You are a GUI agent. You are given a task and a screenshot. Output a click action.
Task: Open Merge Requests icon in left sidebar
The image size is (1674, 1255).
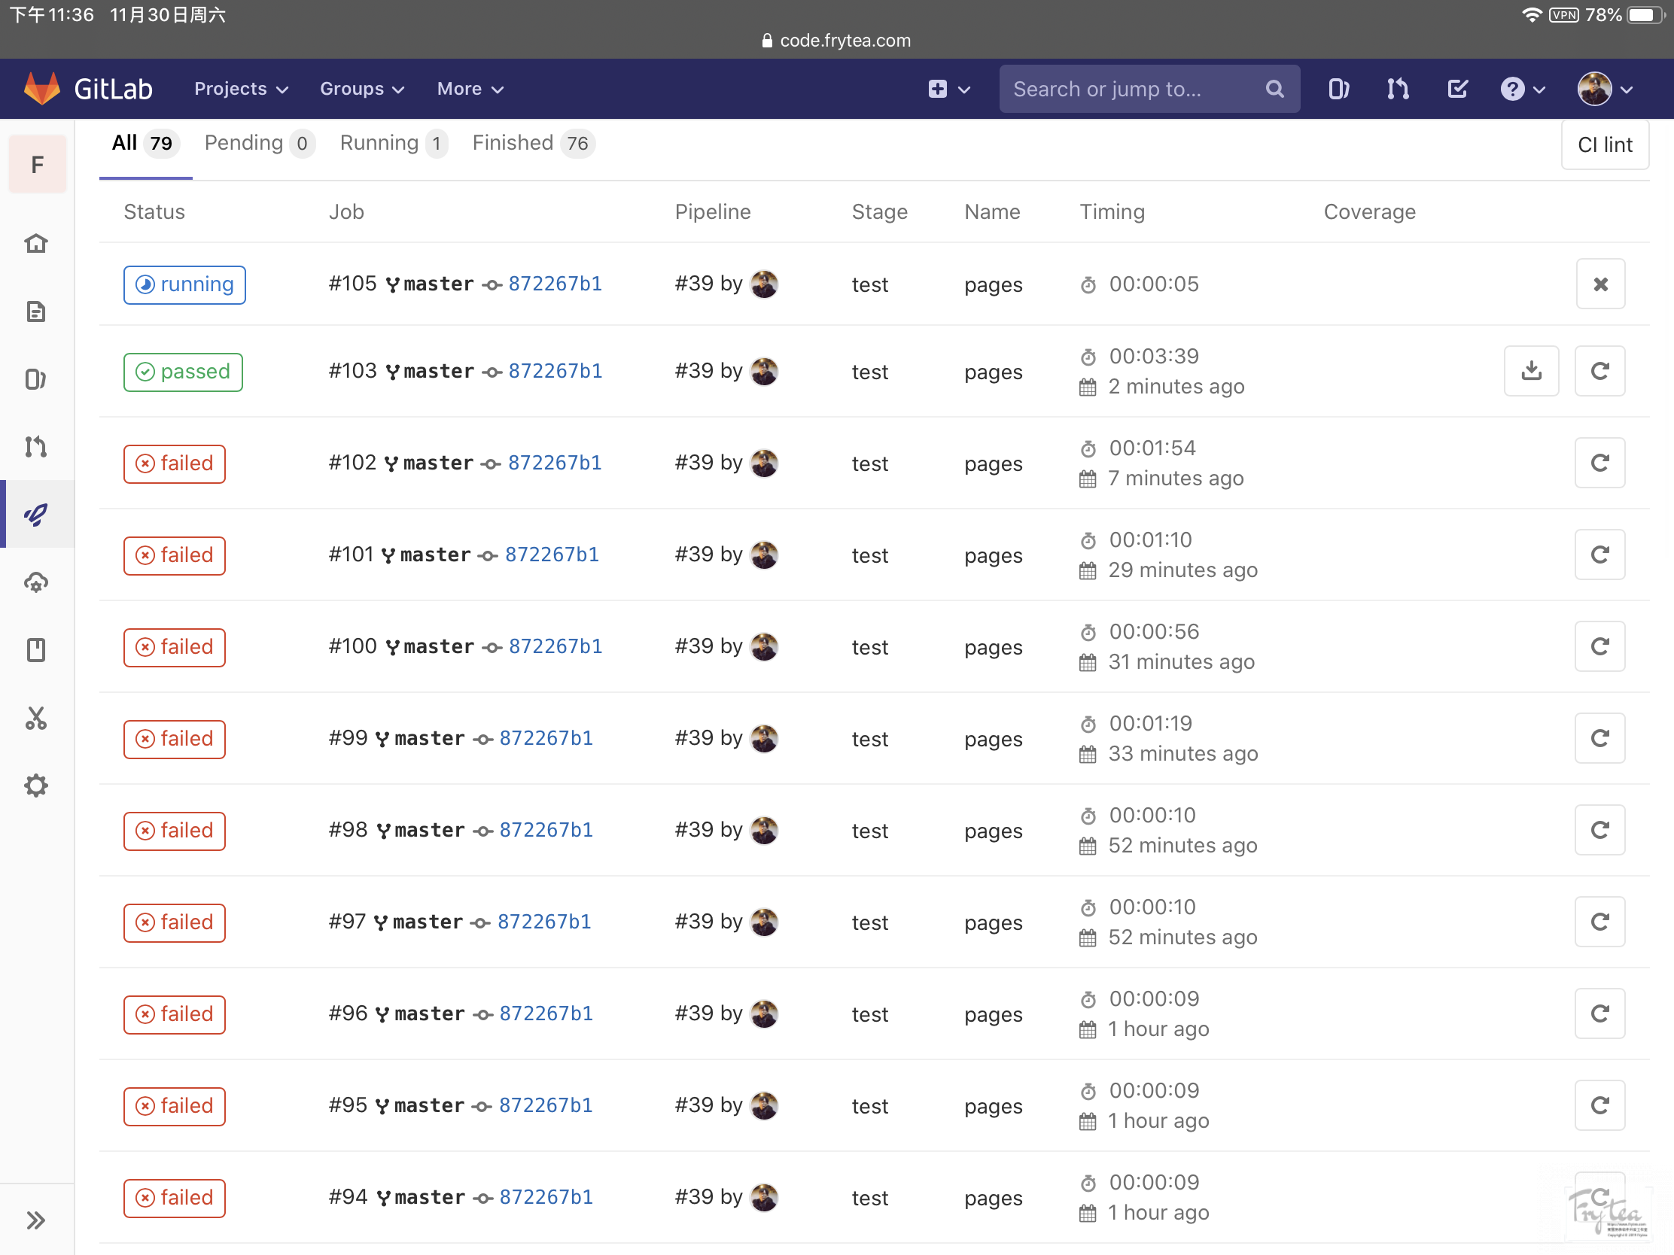pos(36,446)
